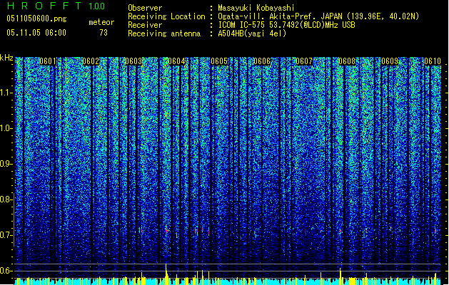Screen dimensions: 449x285
Task: Click the red meteor echo mark below 0604
Action: pos(166,230)
